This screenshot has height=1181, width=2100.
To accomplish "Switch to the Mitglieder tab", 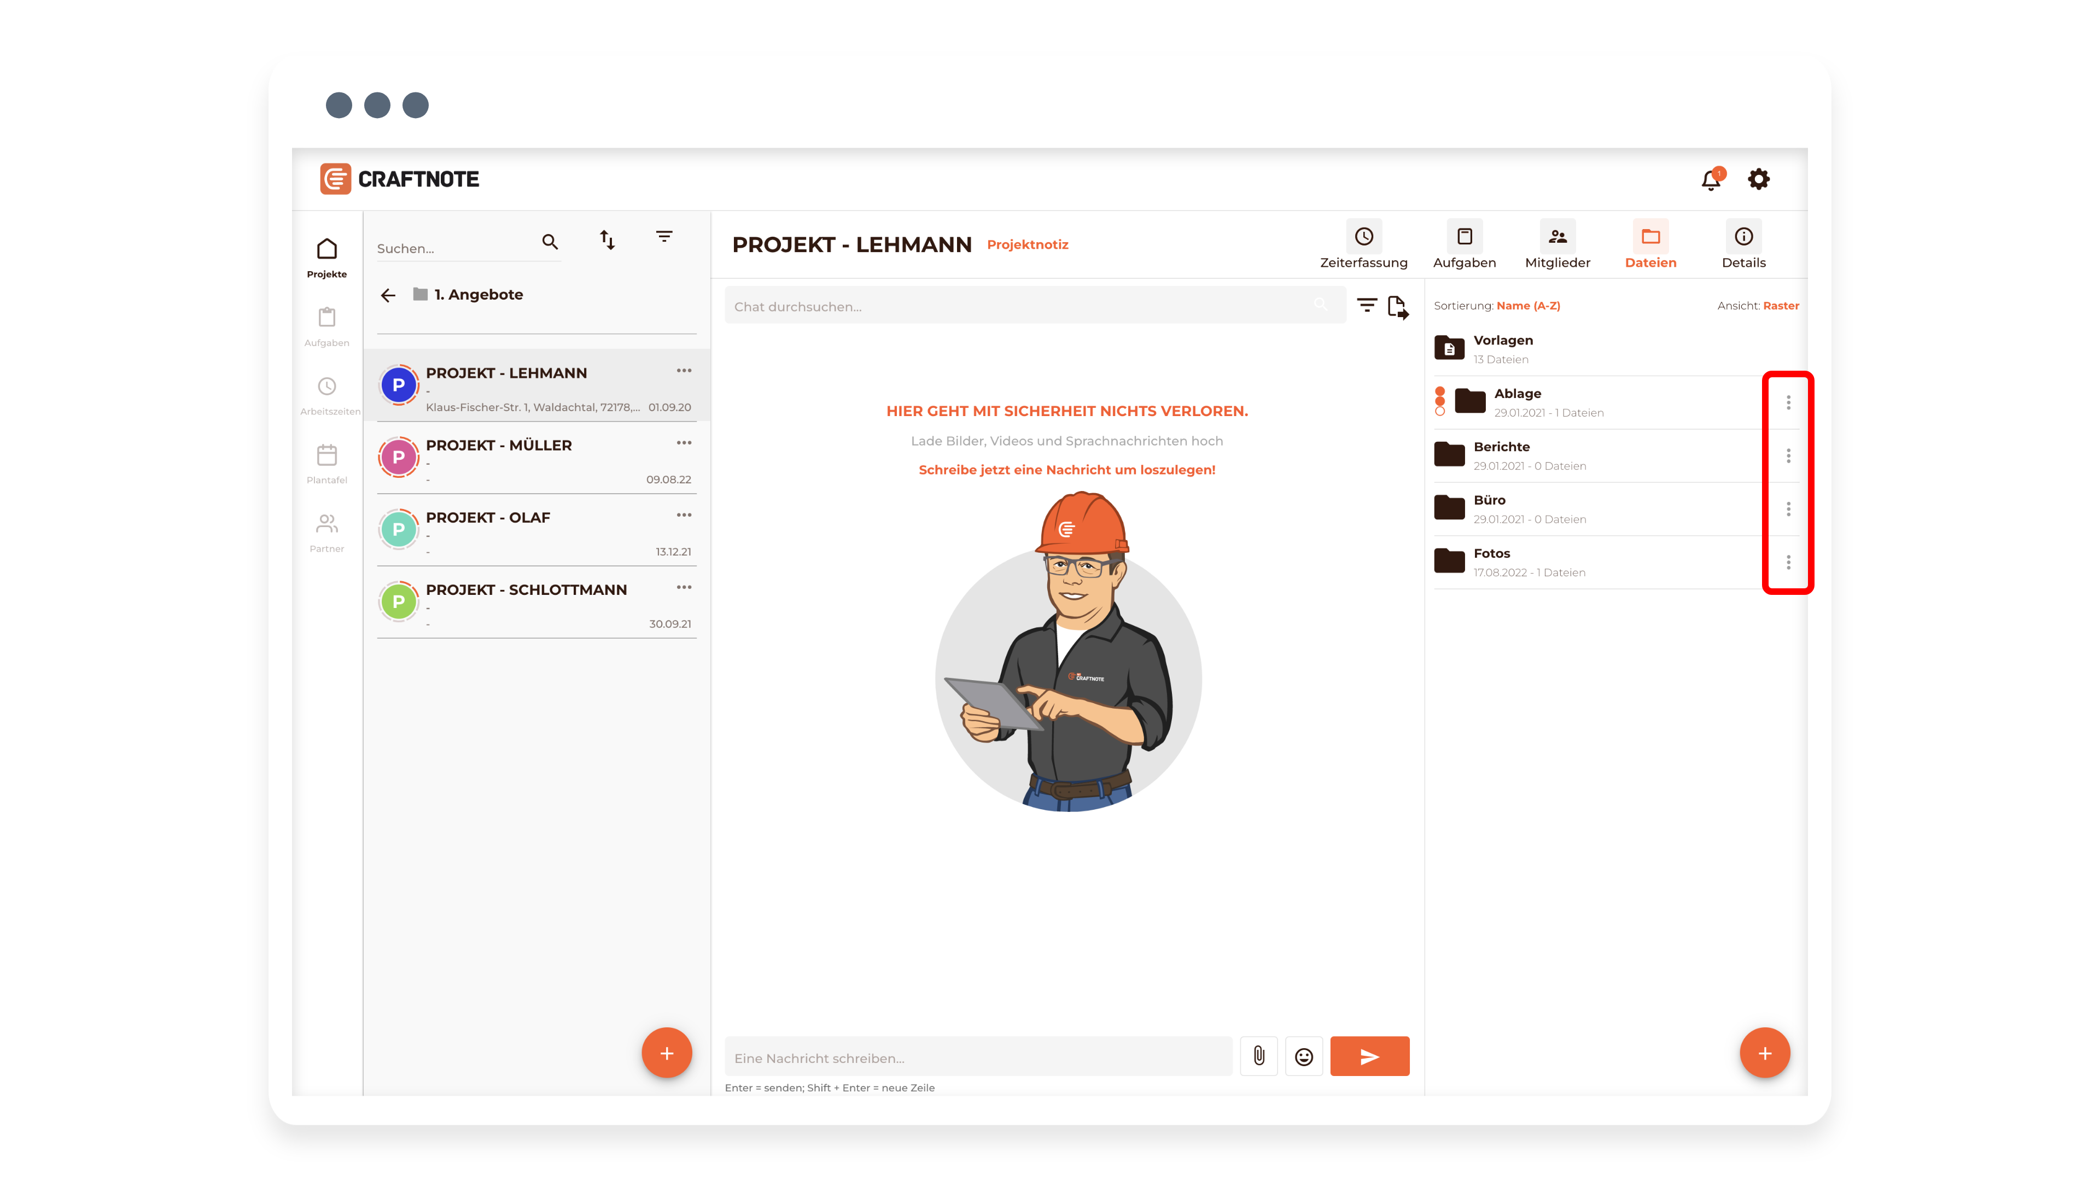I will coord(1557,245).
